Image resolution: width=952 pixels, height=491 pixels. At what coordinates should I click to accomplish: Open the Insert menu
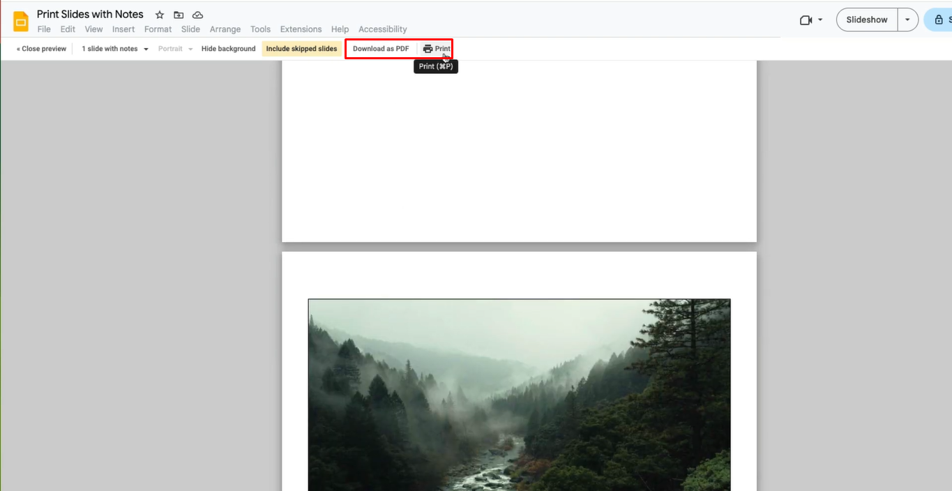(x=123, y=29)
